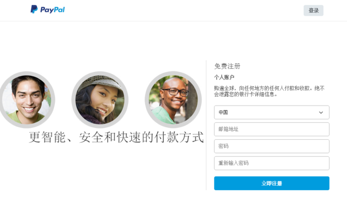Viewport: 347px width, 204px height.
Task: Click the 更智能、安全和快速的付款方式 headline
Action: click(116, 137)
